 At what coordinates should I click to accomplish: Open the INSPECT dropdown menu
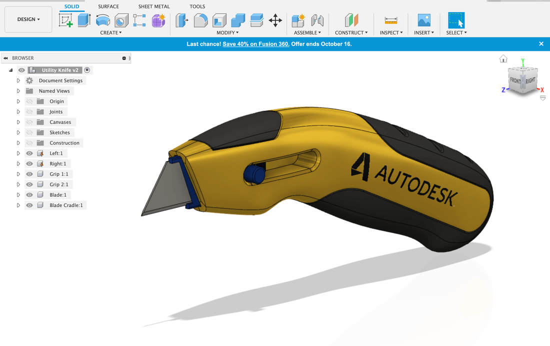(x=391, y=32)
